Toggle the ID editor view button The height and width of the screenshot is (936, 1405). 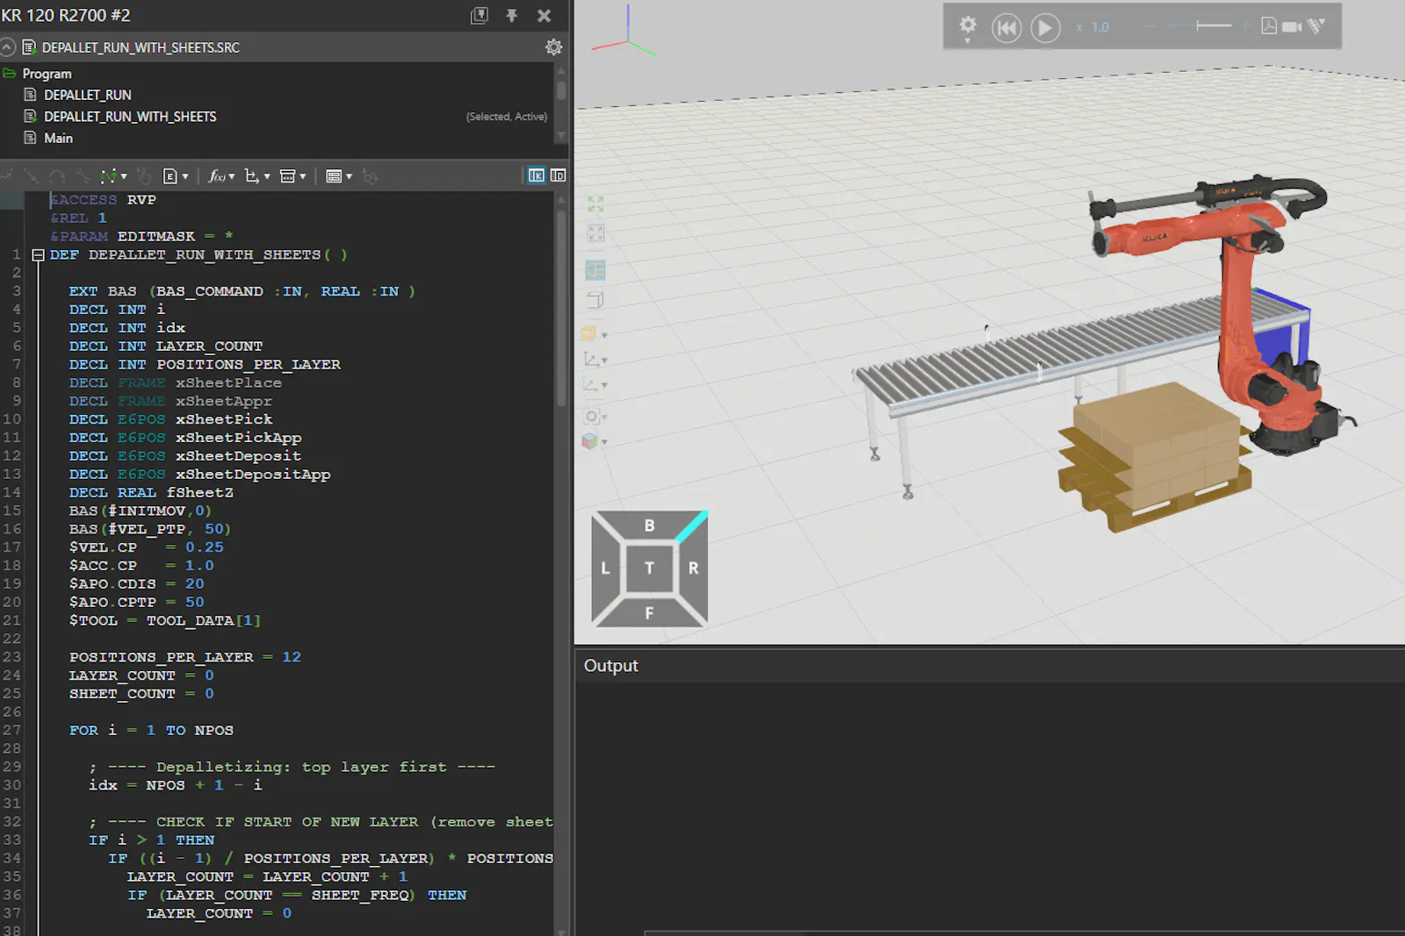pyautogui.click(x=558, y=175)
